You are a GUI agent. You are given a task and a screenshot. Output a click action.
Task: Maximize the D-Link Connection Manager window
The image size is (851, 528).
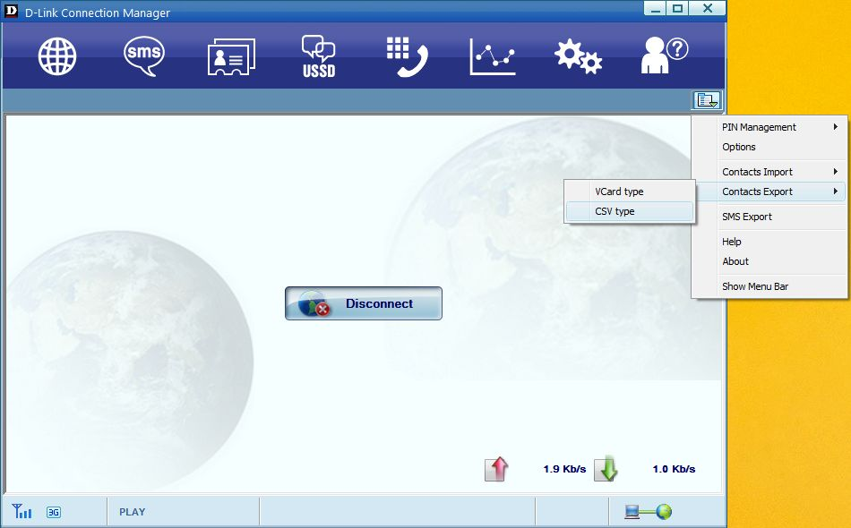[x=678, y=8]
